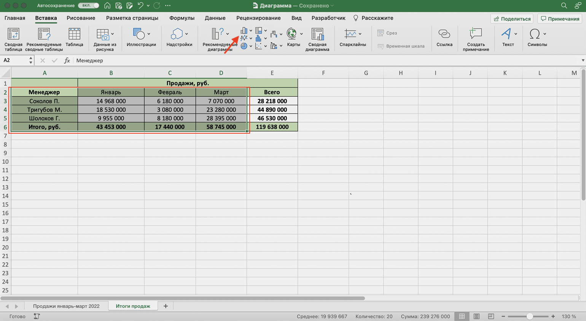Expand the formula bar chevron
The height and width of the screenshot is (321, 586).
click(583, 61)
